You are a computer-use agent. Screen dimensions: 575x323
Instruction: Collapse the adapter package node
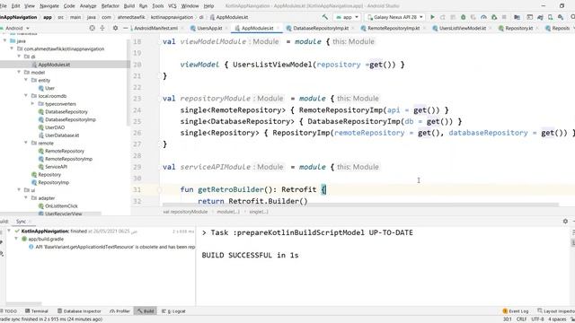tap(26, 197)
